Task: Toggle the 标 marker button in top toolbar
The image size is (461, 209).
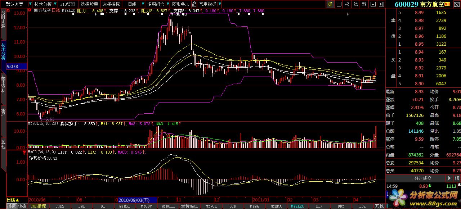Action: 330,4
